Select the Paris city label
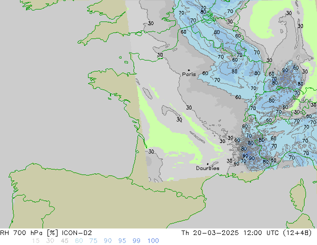The height and width of the screenshot is (245, 317). coord(189,74)
